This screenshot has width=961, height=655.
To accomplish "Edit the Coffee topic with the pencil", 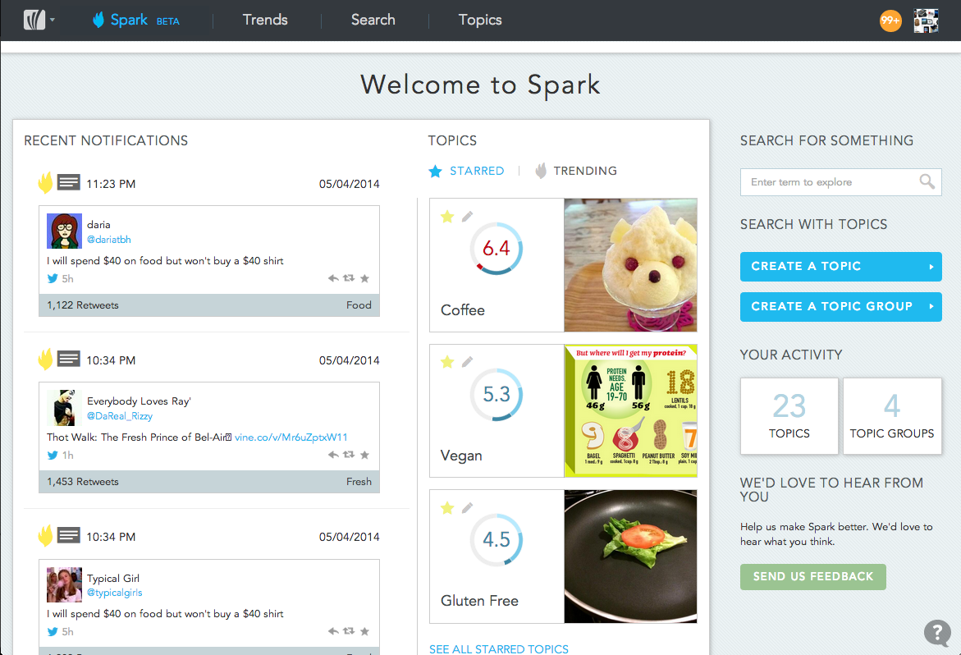I will [467, 217].
